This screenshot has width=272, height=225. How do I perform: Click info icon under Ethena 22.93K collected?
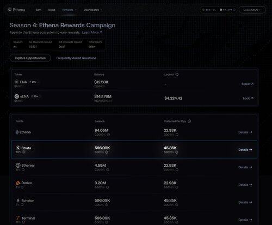(x=177, y=135)
